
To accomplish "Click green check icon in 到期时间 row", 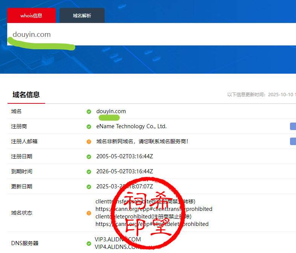I will tap(89, 172).
